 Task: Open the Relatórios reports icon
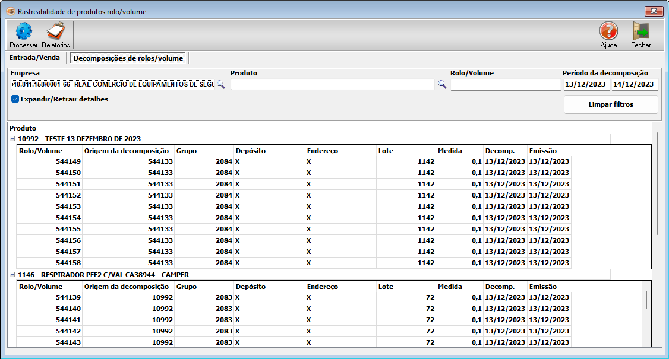(55, 31)
